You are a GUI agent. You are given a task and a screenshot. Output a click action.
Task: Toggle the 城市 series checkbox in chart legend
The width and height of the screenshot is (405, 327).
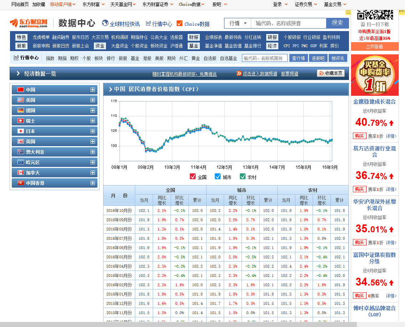tap(218, 177)
